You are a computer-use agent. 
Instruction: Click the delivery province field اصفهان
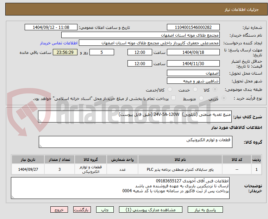click(x=193, y=73)
